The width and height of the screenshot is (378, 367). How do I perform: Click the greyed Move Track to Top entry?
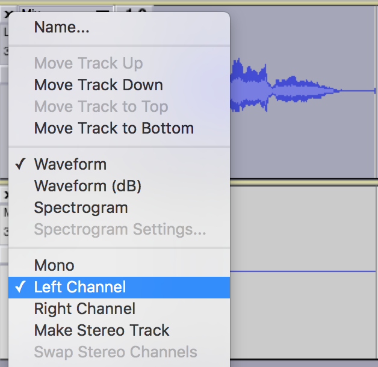101,106
